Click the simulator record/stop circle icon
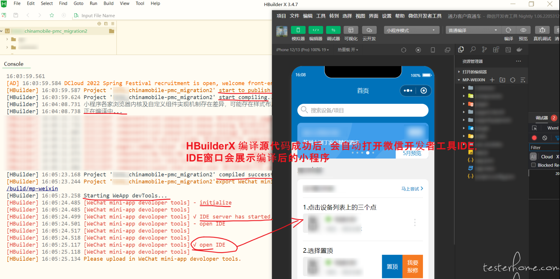Viewport: 560px width, 279px height. click(418, 50)
